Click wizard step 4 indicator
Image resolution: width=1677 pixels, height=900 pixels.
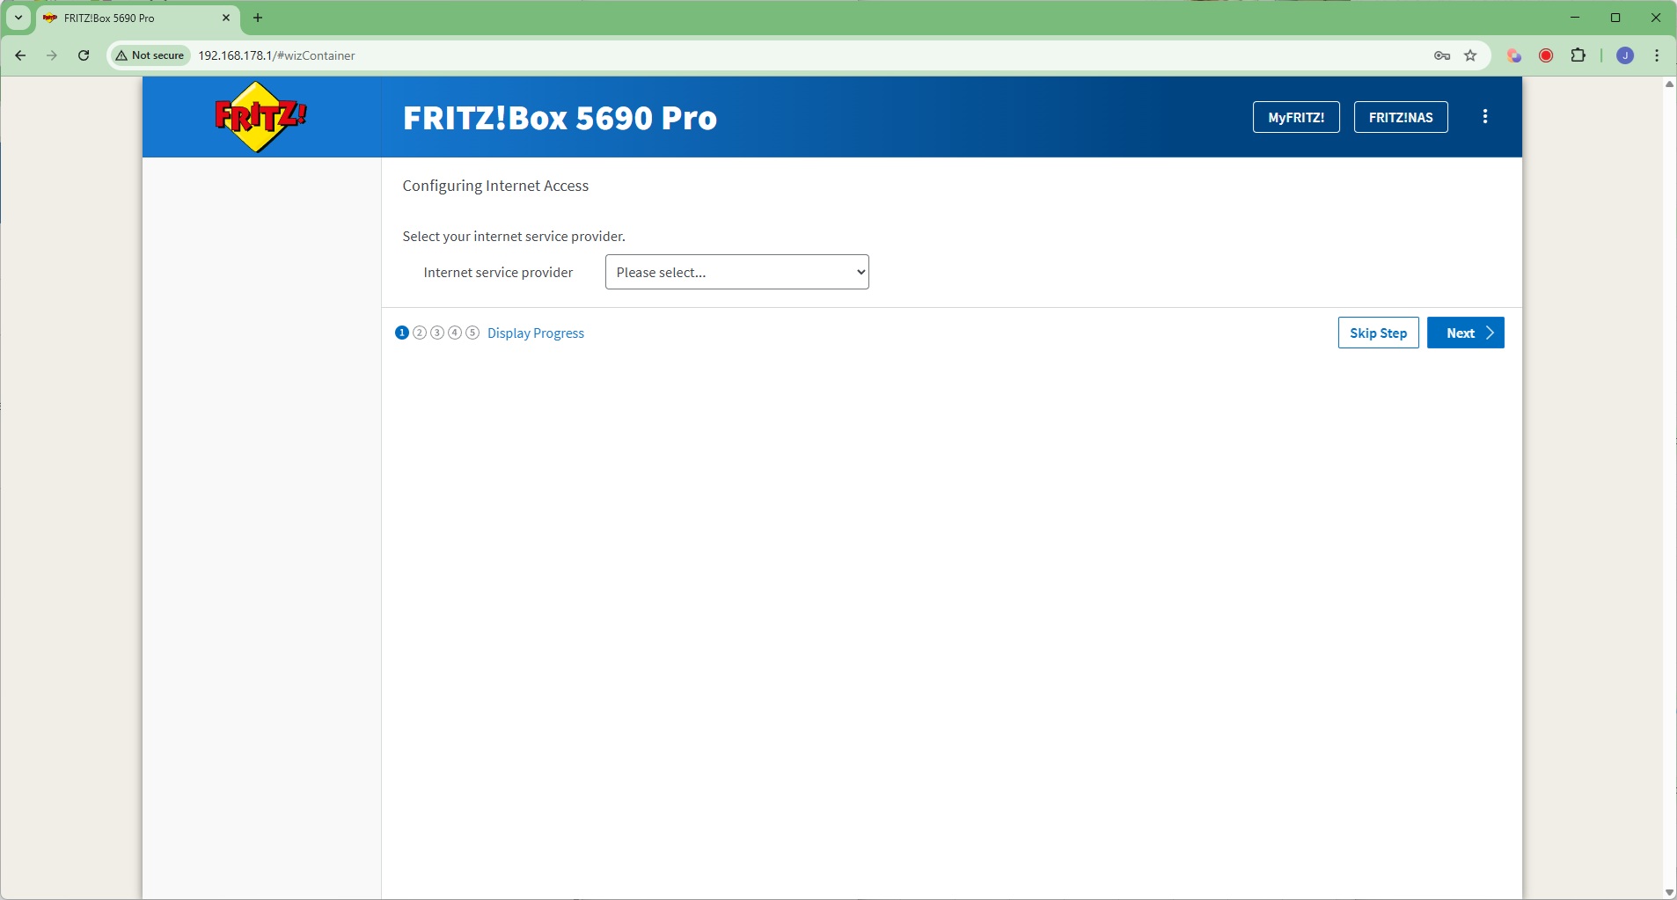tap(455, 333)
